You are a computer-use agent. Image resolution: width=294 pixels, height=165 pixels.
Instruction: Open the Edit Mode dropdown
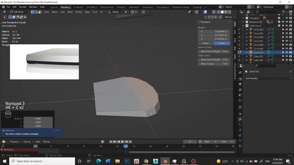pyautogui.click(x=19, y=12)
